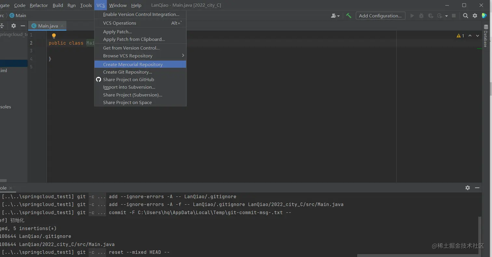Open Search Everywhere magnifier icon
This screenshot has height=257, width=492.
pyautogui.click(x=466, y=16)
